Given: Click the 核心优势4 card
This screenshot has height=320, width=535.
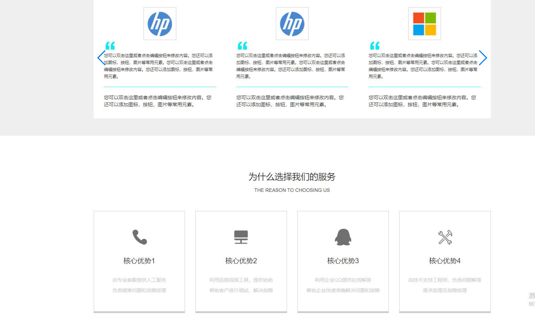Looking at the screenshot, I should click(444, 261).
